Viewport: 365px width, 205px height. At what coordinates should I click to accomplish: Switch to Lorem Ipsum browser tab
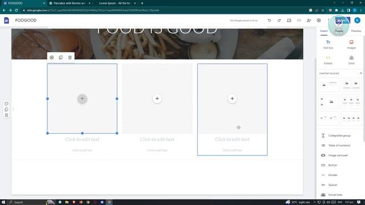pos(115,3)
